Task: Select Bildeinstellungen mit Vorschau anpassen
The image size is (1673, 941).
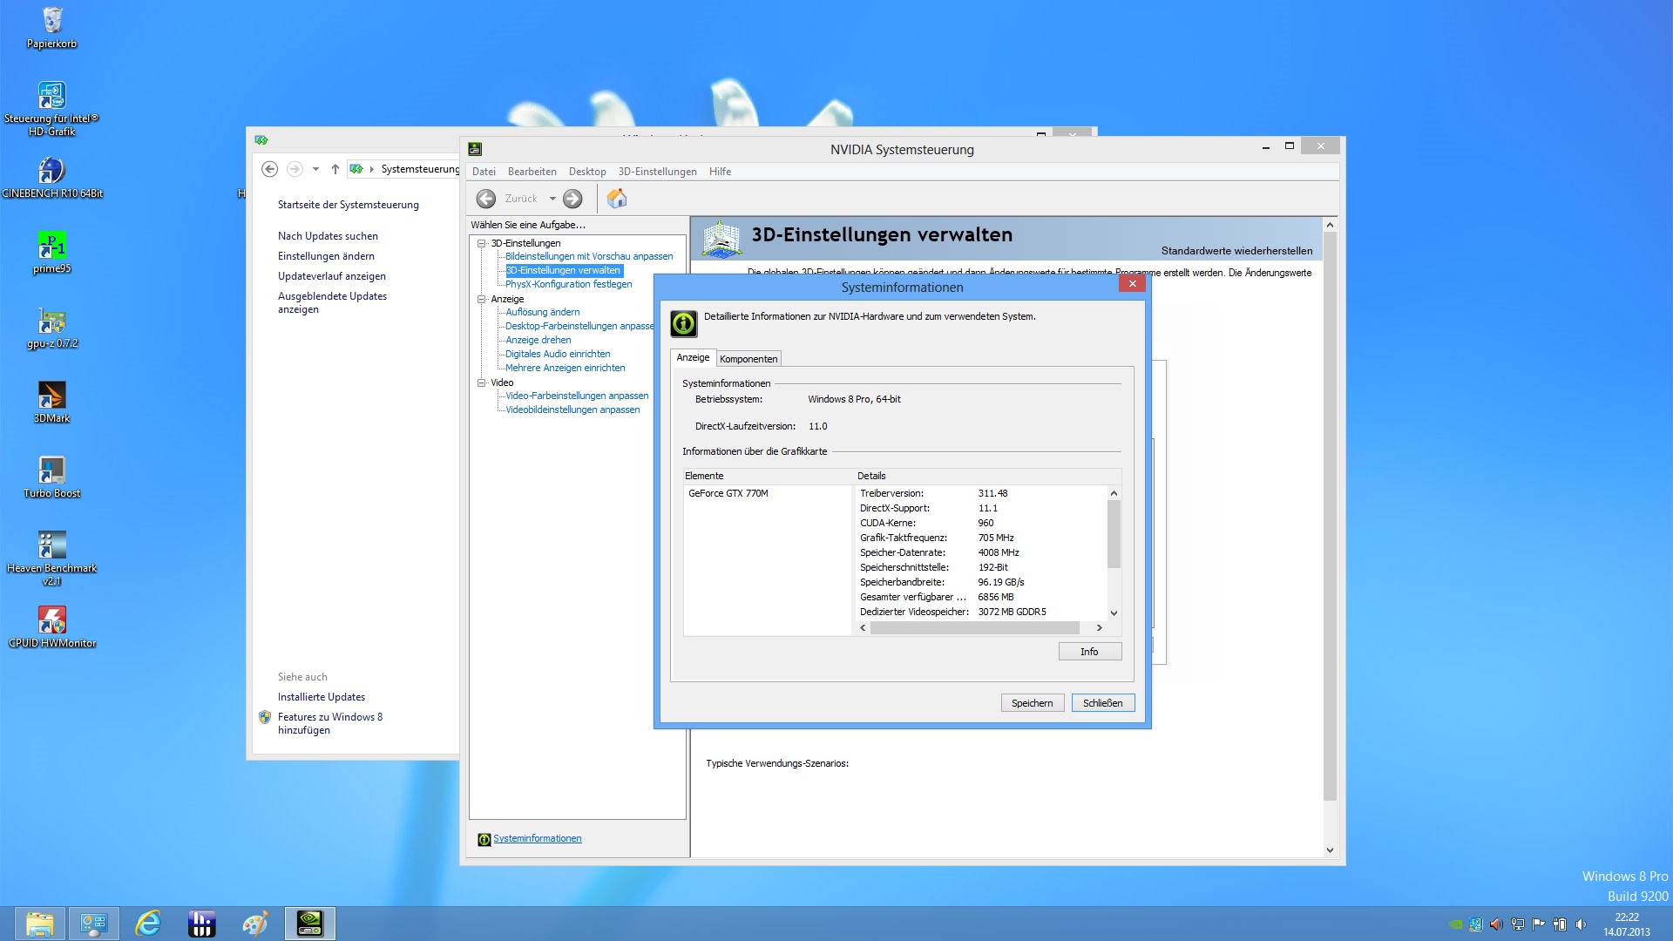Action: pyautogui.click(x=589, y=256)
